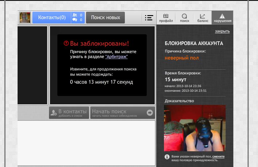Click the red warning icon near Вы заблокированы
Screen dimensions: 258x167
coord(66,43)
